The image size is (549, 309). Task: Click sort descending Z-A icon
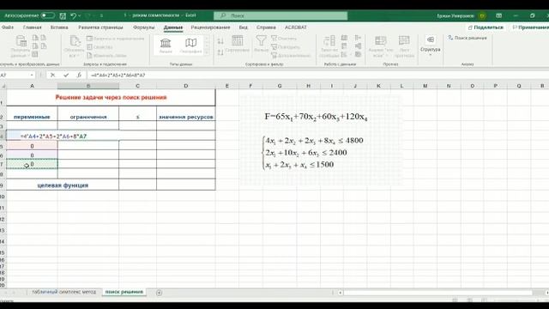point(220,52)
